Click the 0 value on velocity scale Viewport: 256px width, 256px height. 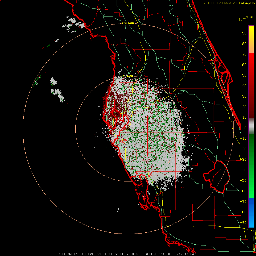coord(245,128)
